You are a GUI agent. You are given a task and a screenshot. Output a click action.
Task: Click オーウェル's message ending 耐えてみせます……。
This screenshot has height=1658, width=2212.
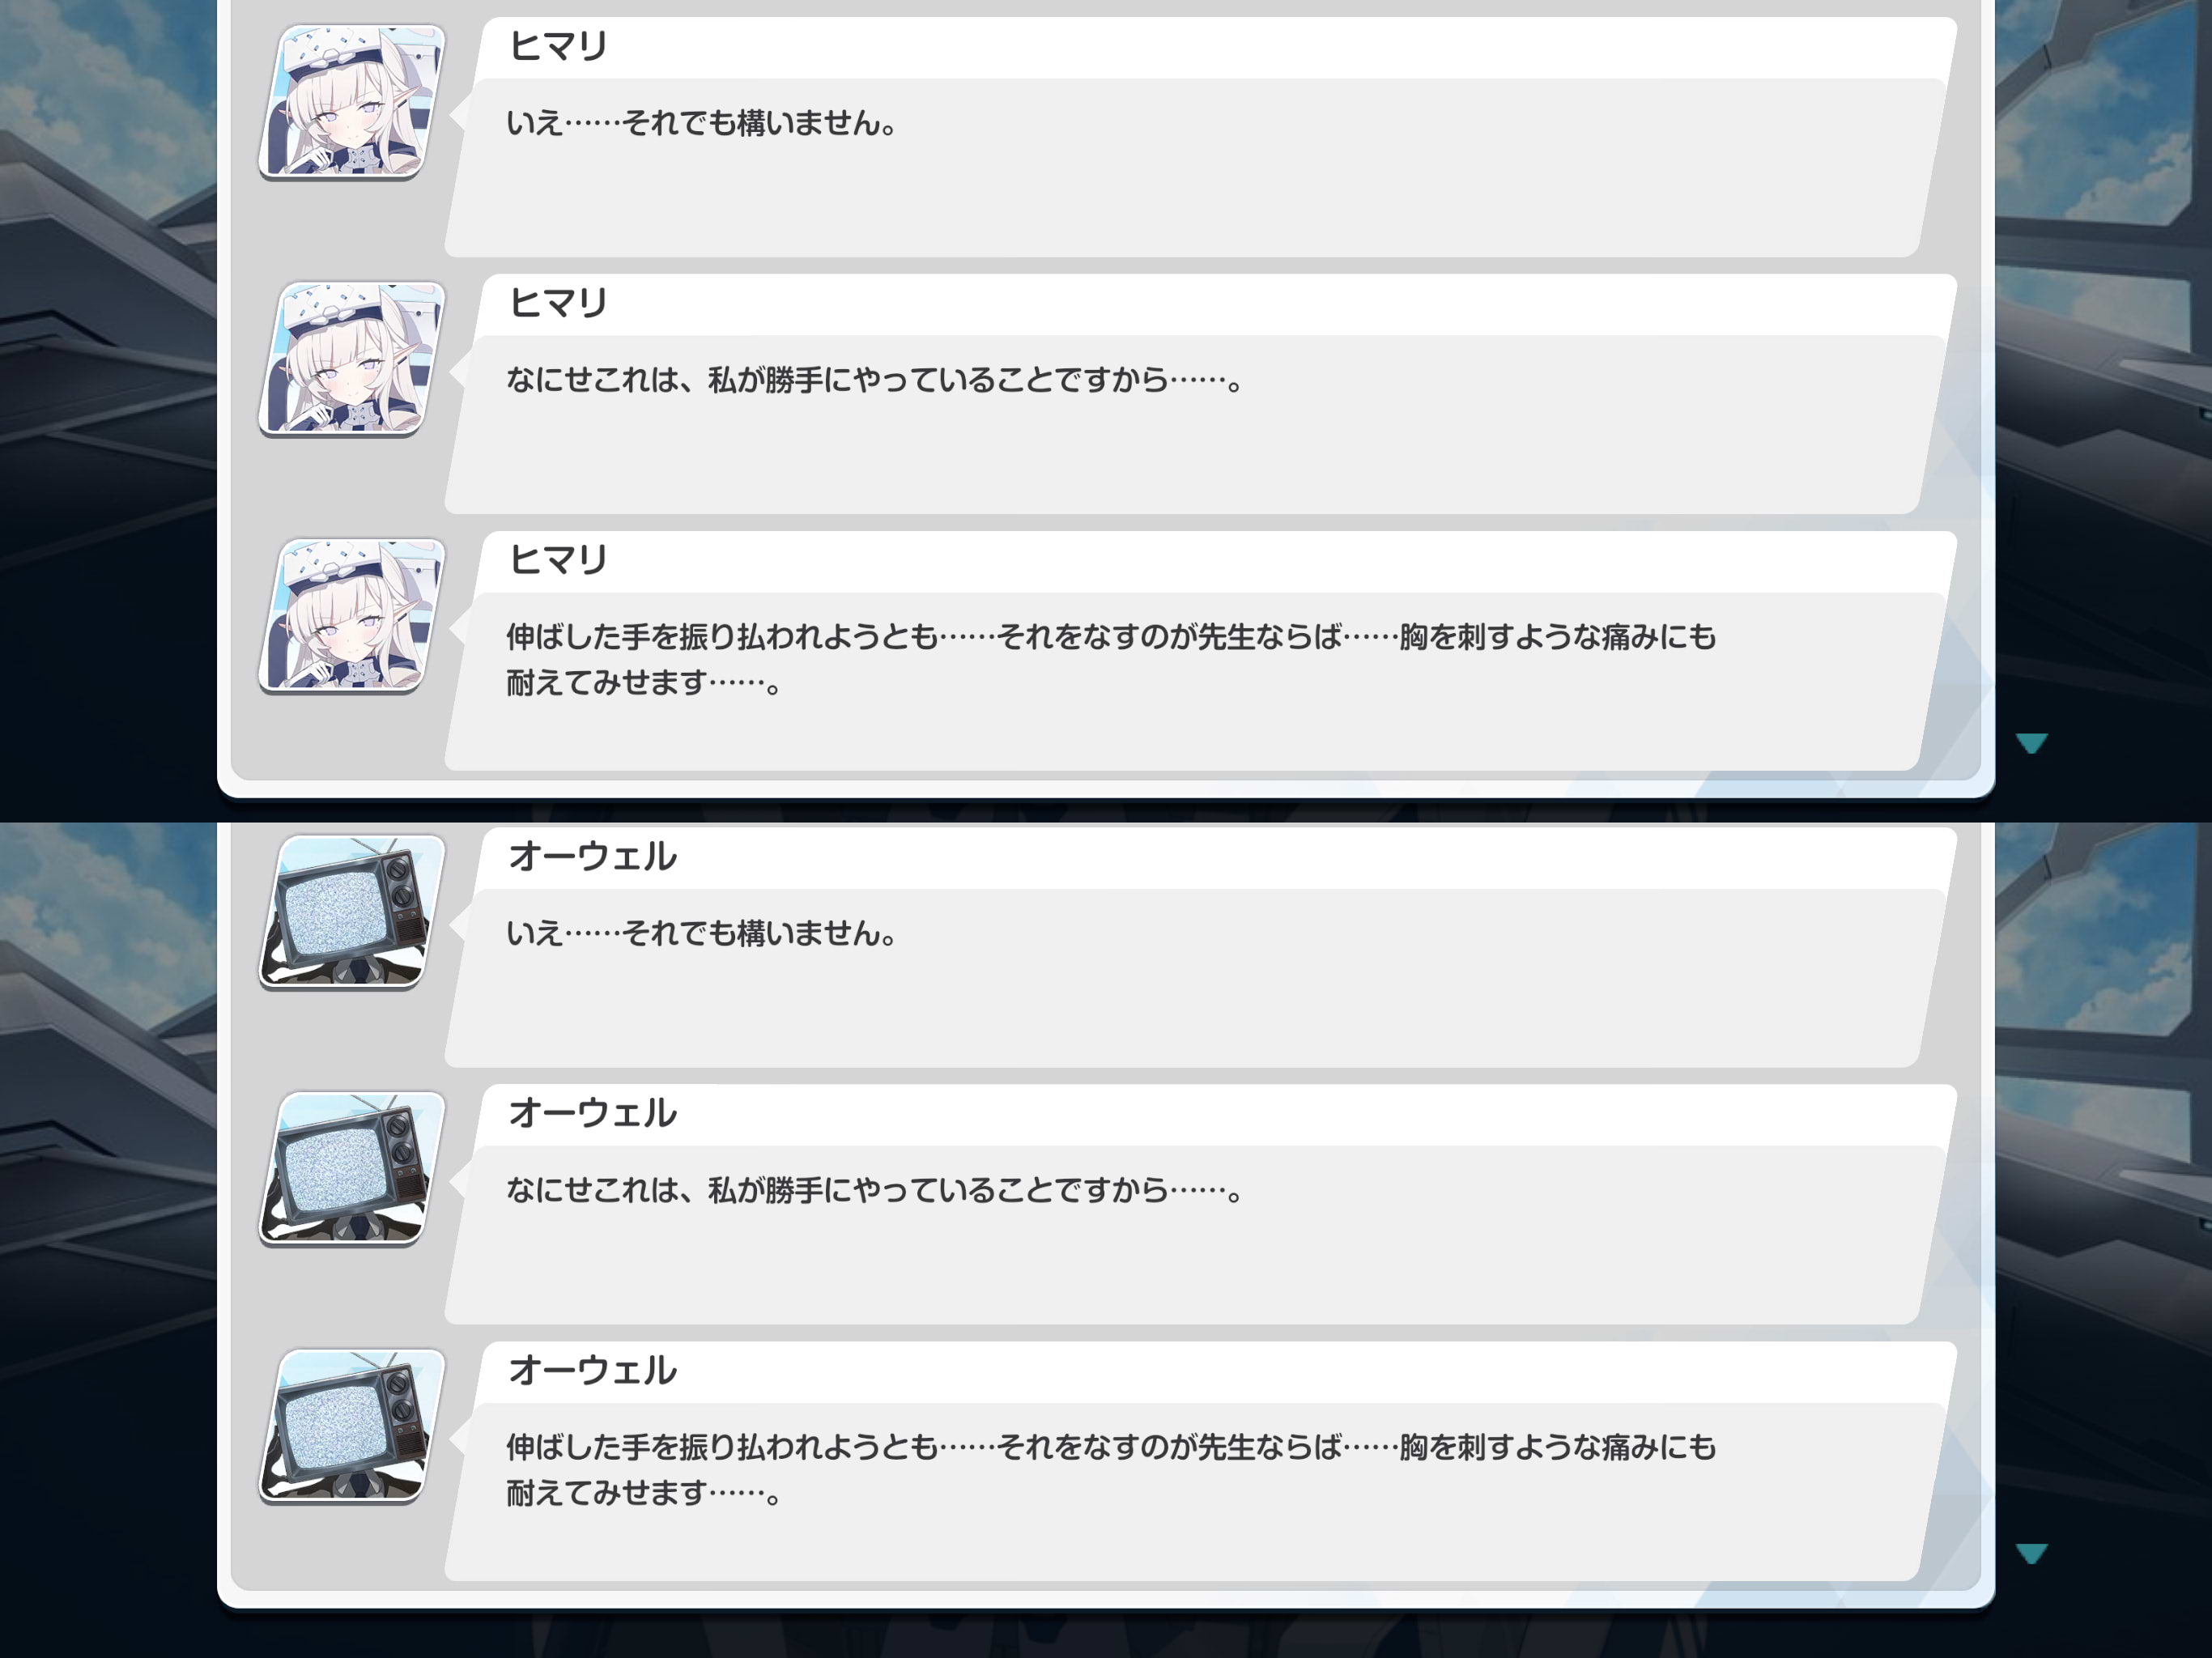(x=1110, y=1470)
